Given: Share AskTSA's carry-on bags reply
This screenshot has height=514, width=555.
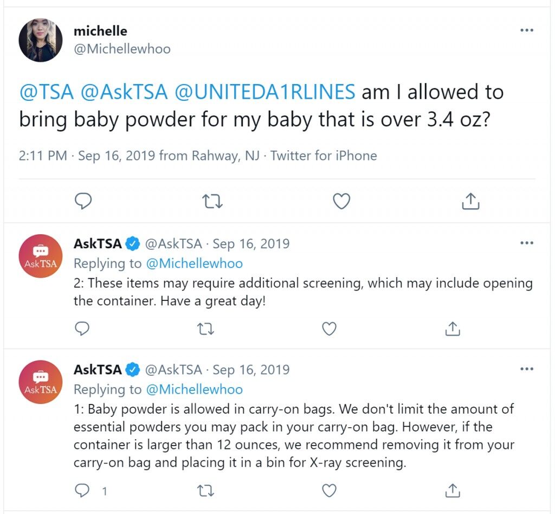Looking at the screenshot, I should coord(453,490).
